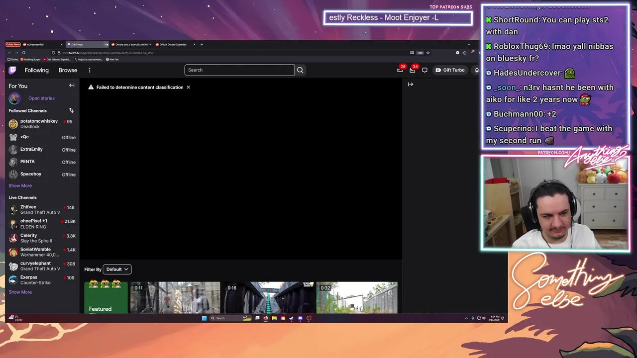The height and width of the screenshot is (358, 637).
Task: Show hidden system tray icons
Action: 466,318
